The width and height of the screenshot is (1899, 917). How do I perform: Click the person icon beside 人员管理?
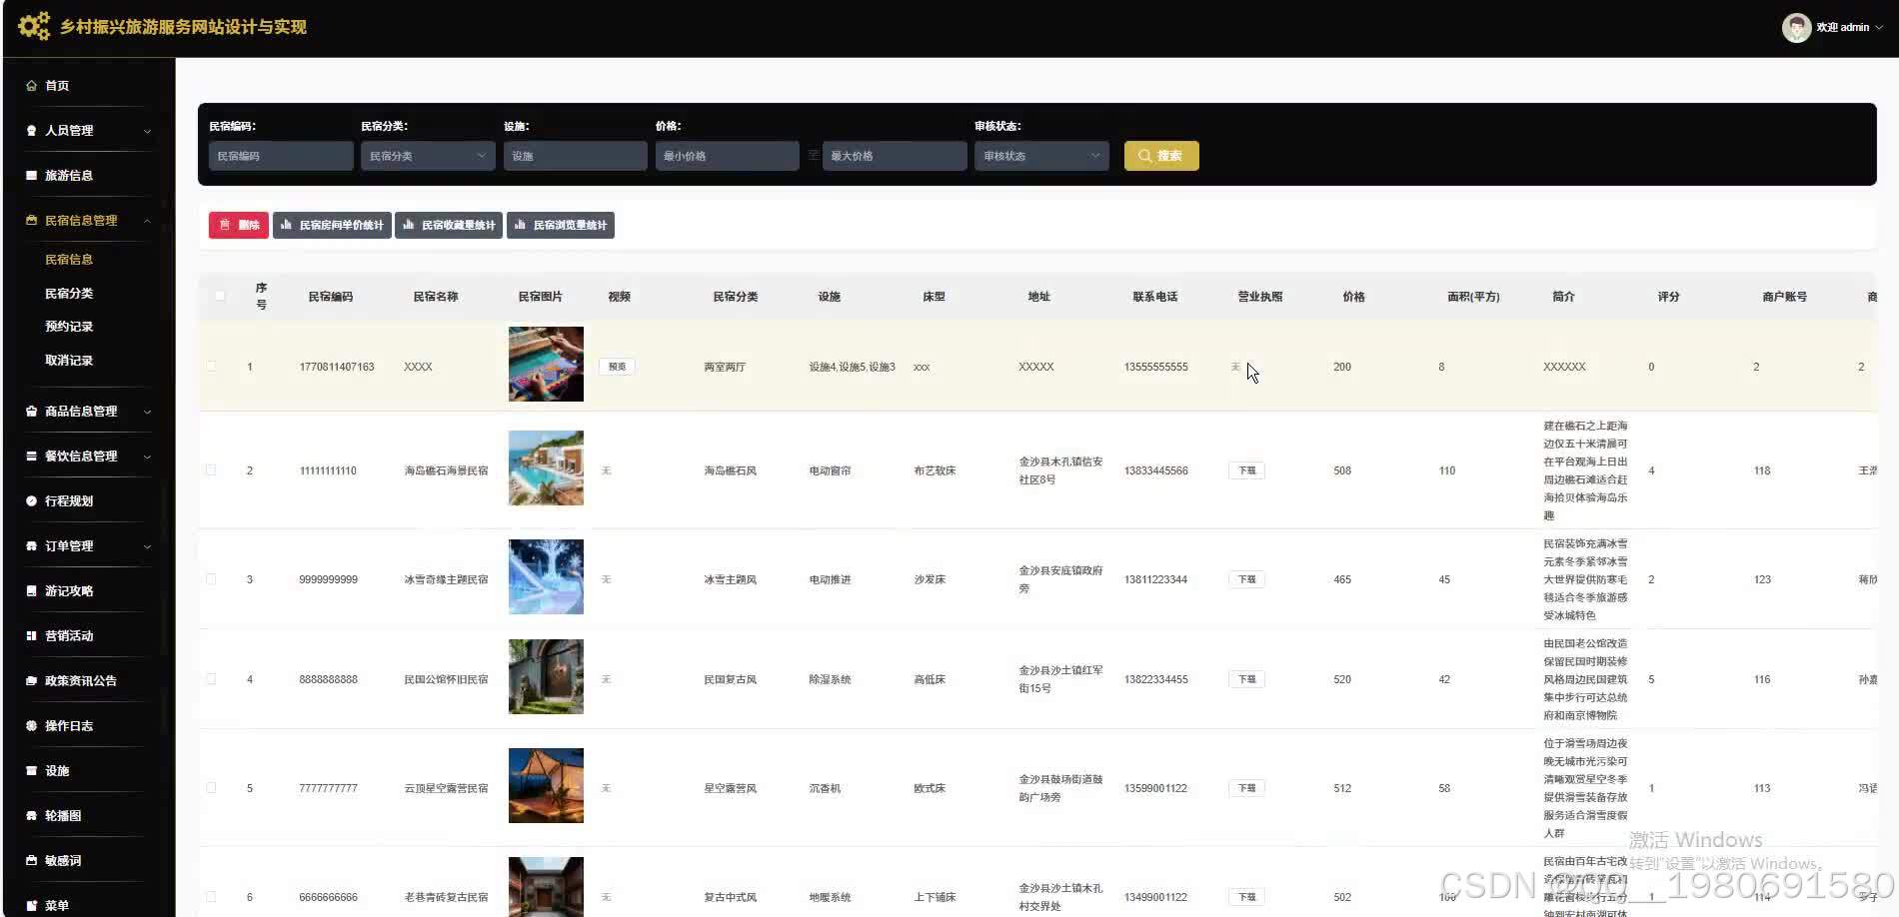[31, 131]
